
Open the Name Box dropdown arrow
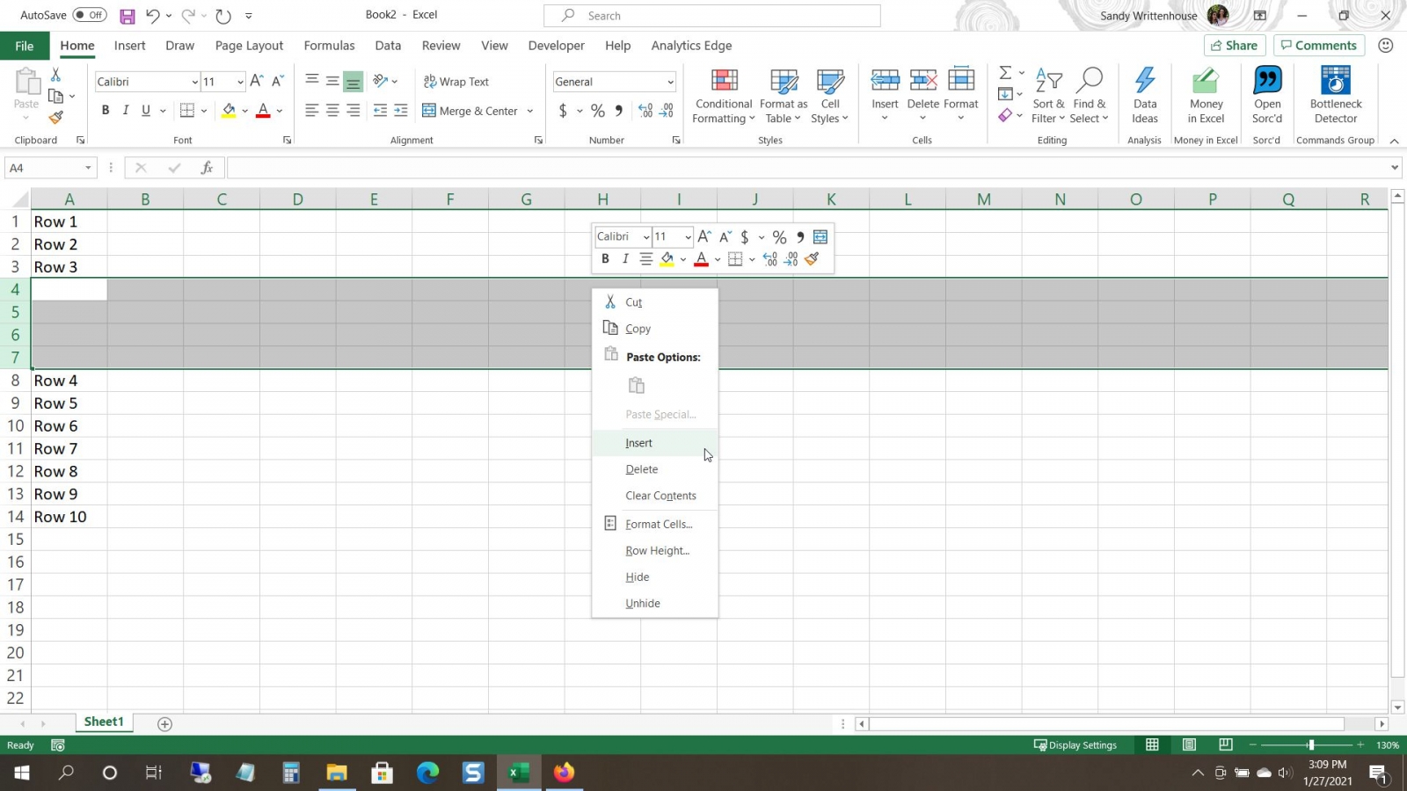(x=88, y=168)
